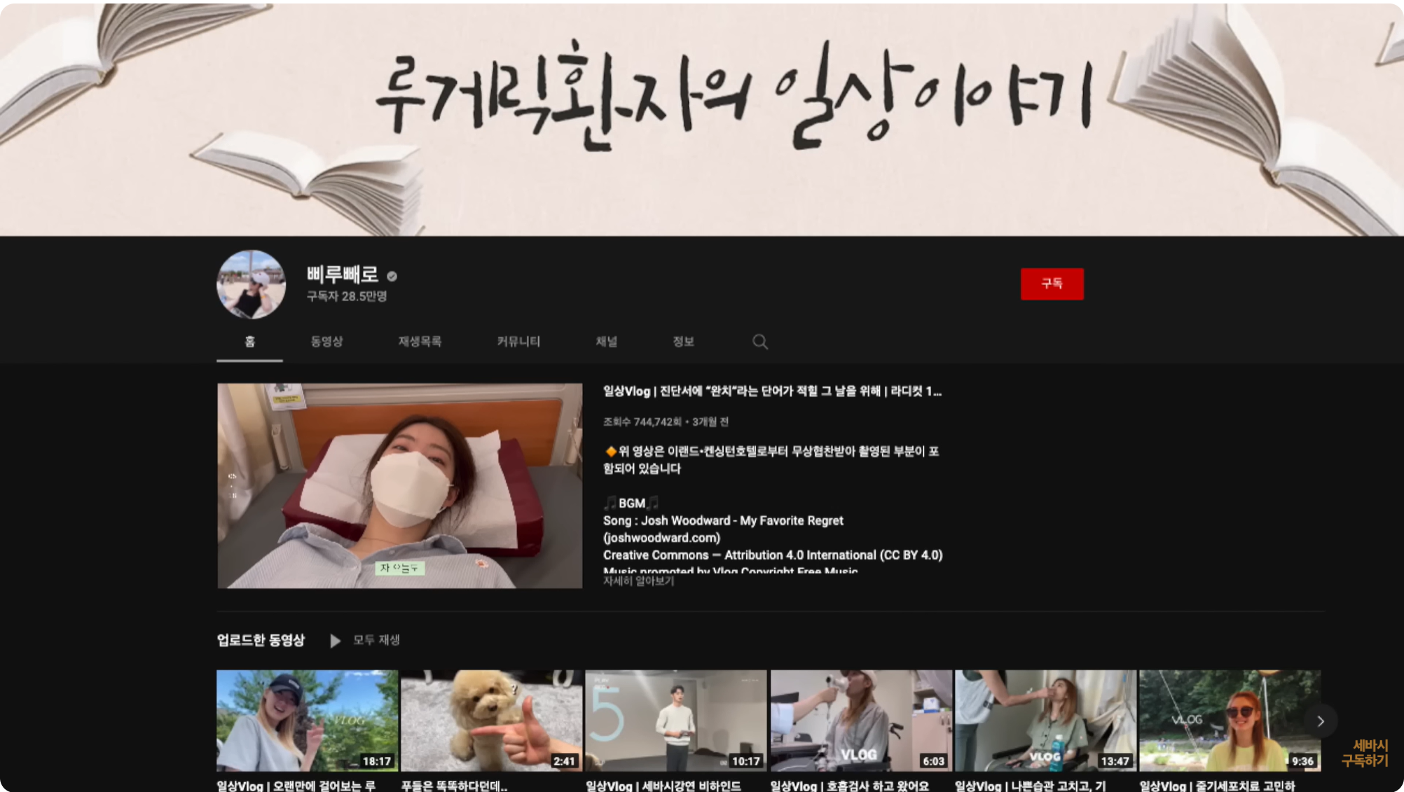Subscribe with the red 구독 button

pos(1052,284)
